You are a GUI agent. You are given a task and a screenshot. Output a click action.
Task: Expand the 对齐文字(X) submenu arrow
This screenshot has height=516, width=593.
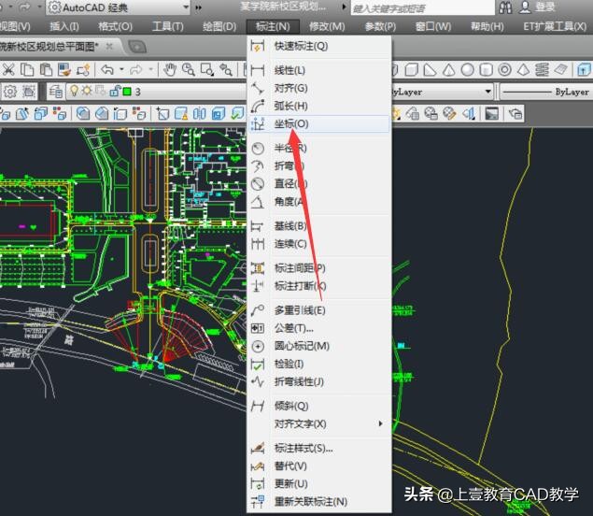tap(380, 423)
